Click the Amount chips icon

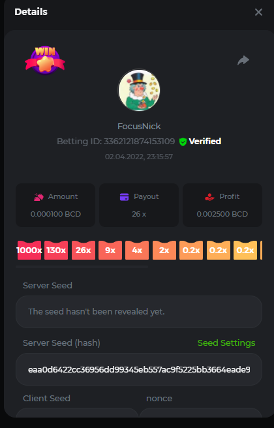click(x=38, y=197)
